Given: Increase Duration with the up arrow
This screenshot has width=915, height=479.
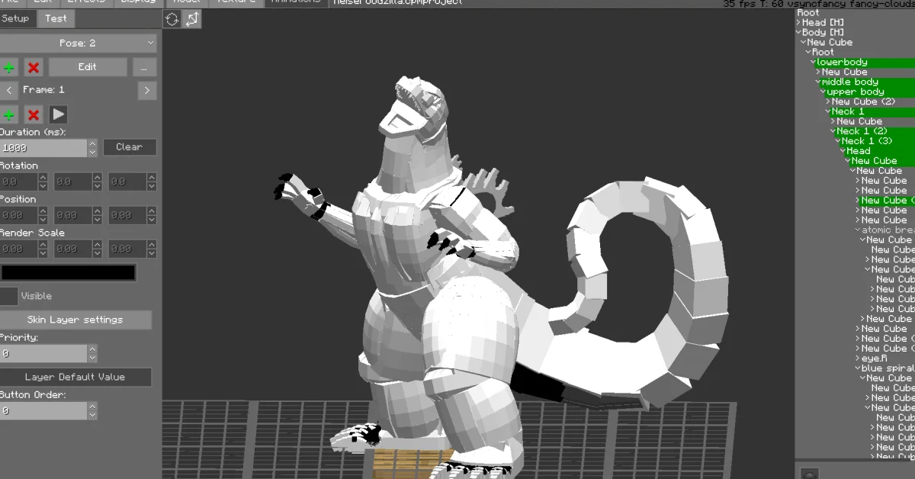Looking at the screenshot, I should (92, 143).
